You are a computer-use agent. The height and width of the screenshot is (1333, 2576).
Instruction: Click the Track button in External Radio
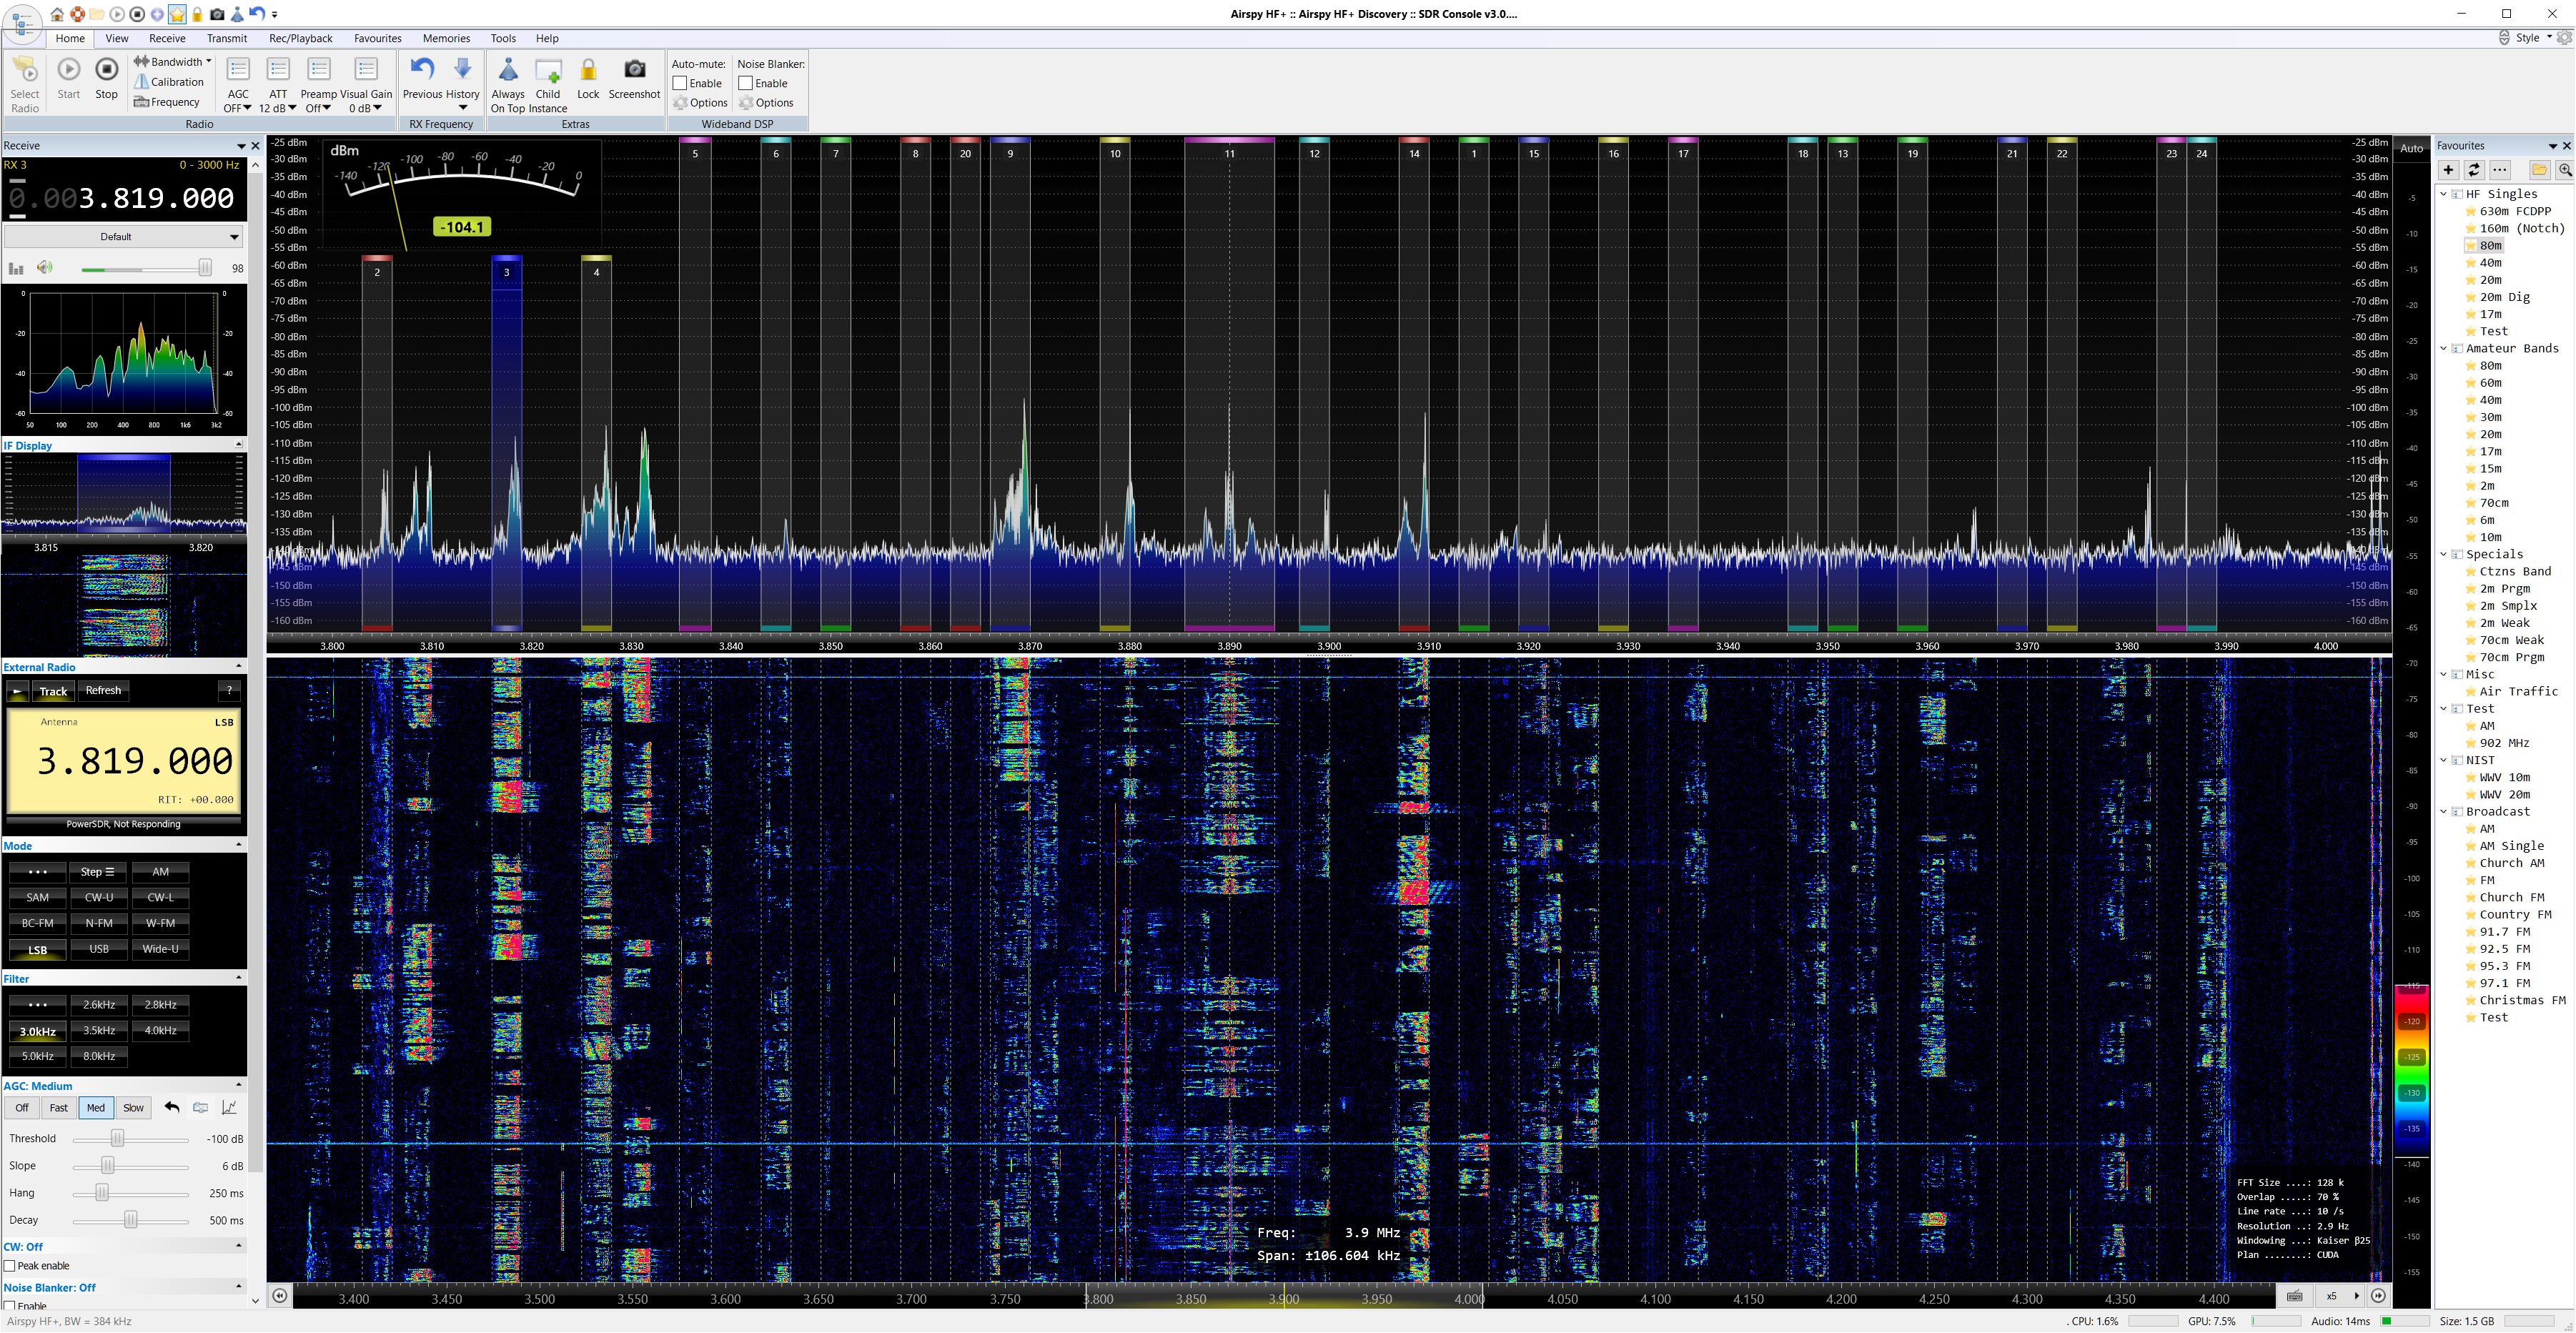(53, 691)
